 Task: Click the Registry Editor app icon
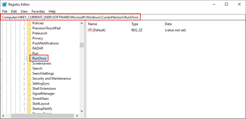click(4, 4)
